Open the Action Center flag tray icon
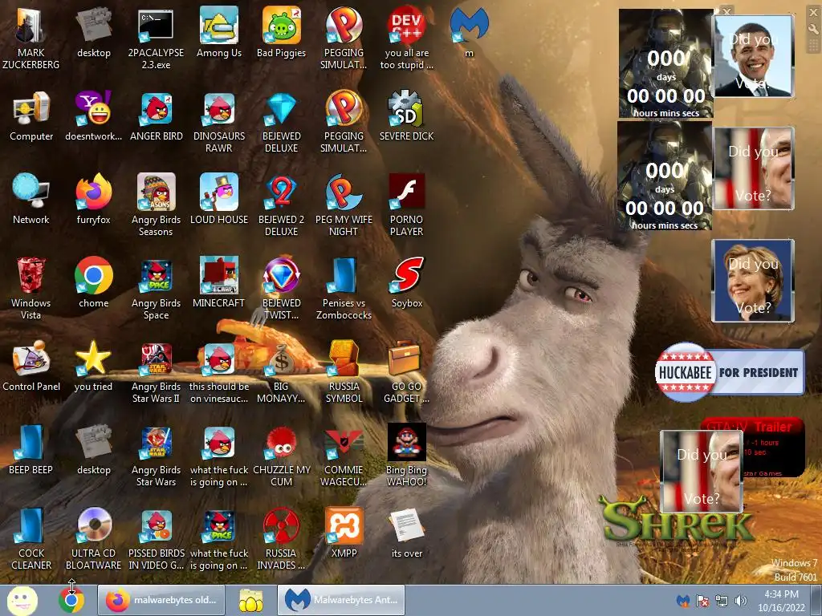Image resolution: width=822 pixels, height=616 pixels. click(x=702, y=601)
